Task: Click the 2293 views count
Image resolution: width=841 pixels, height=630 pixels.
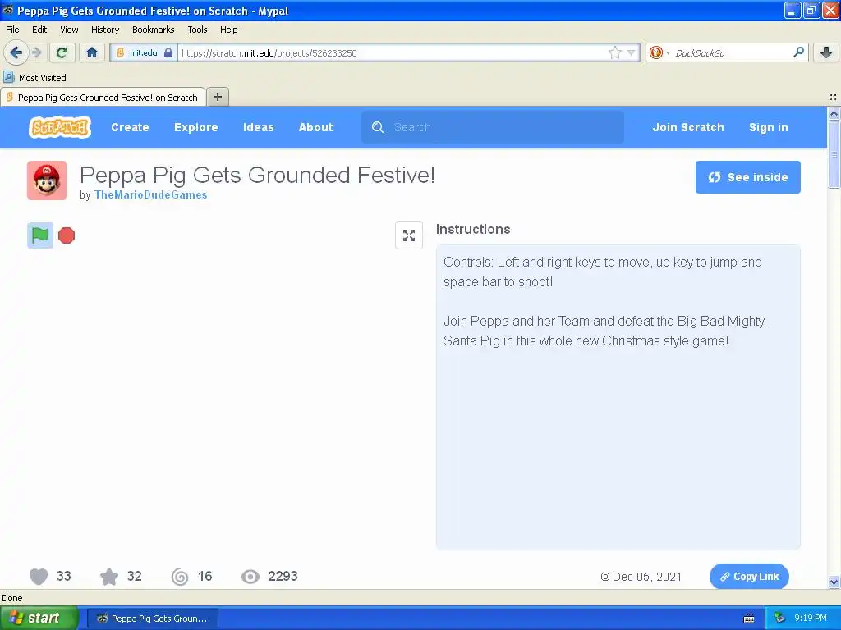Action: [x=283, y=577]
